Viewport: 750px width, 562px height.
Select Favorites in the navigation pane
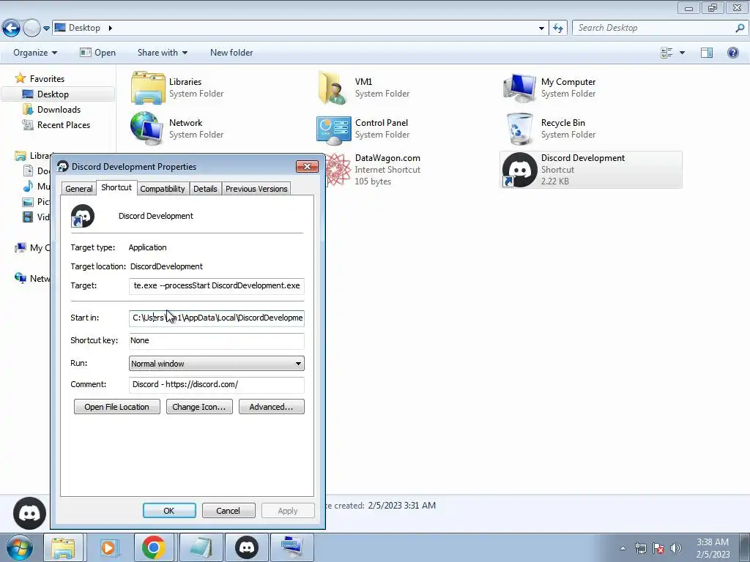(47, 79)
